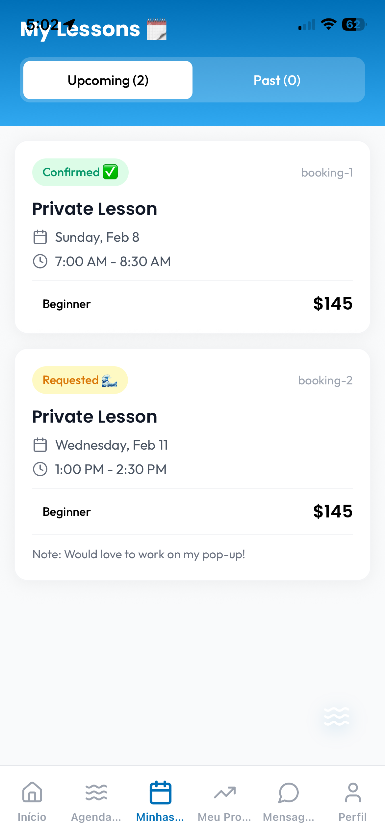Click the booking-2 reference label
The image size is (385, 834).
(x=325, y=380)
